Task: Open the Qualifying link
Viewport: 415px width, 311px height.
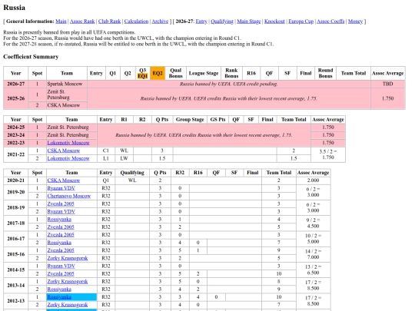Action: coord(222,22)
